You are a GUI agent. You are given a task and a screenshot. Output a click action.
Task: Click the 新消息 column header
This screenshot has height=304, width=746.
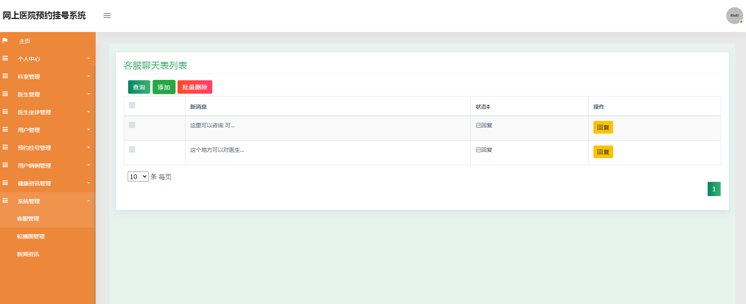pos(198,107)
